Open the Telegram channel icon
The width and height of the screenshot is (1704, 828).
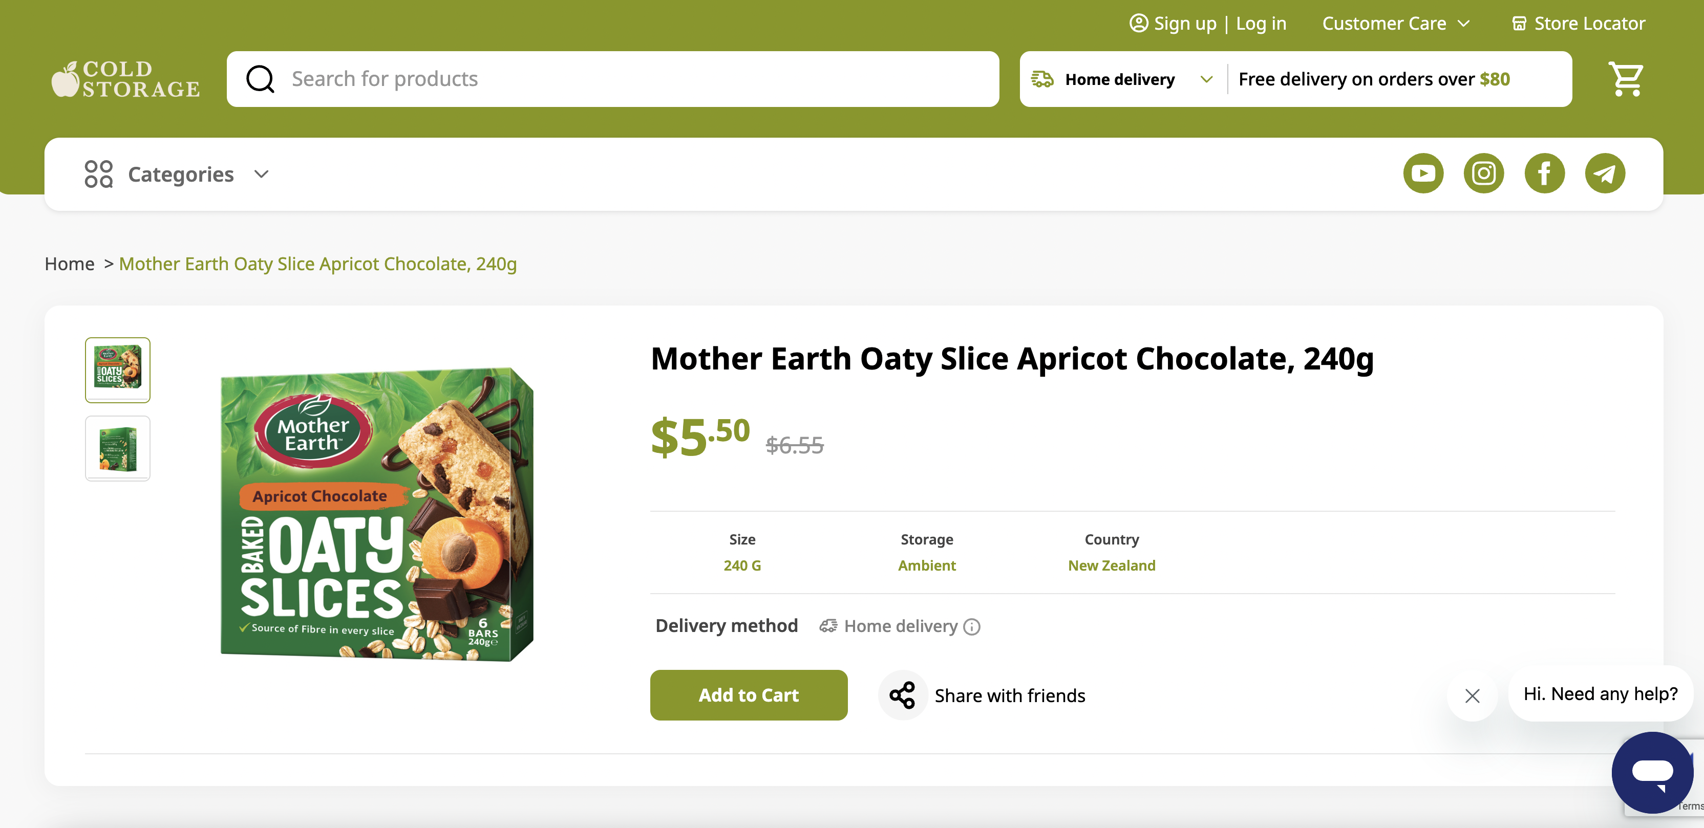(1605, 173)
